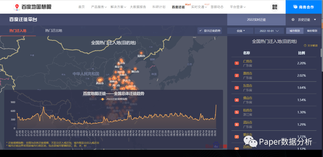The height and width of the screenshot is (157, 323).
Task: Open the 惠州市 city link
Action: point(248,73)
